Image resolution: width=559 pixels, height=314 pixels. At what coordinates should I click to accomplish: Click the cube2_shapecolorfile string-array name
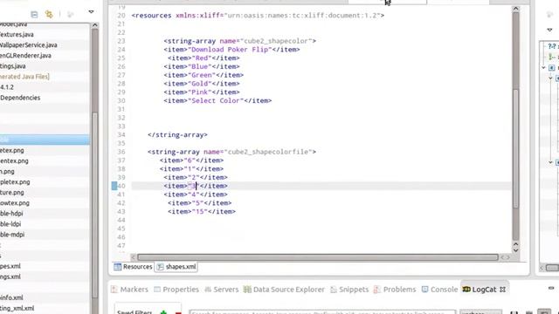point(269,152)
